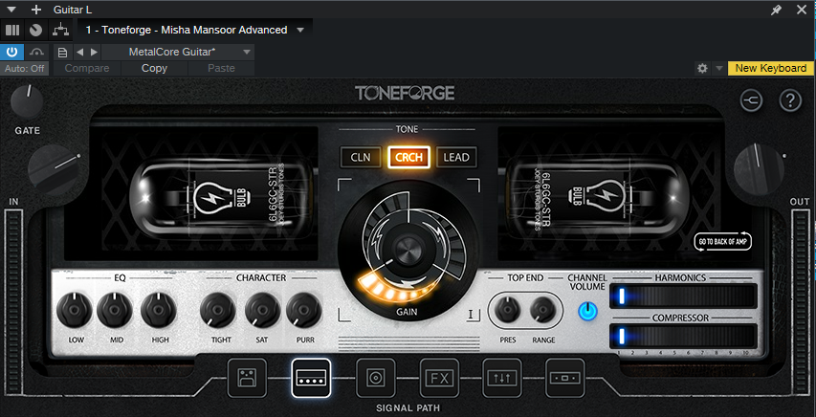The height and width of the screenshot is (417, 816).
Task: Click the OUT level meter
Action: (801, 303)
